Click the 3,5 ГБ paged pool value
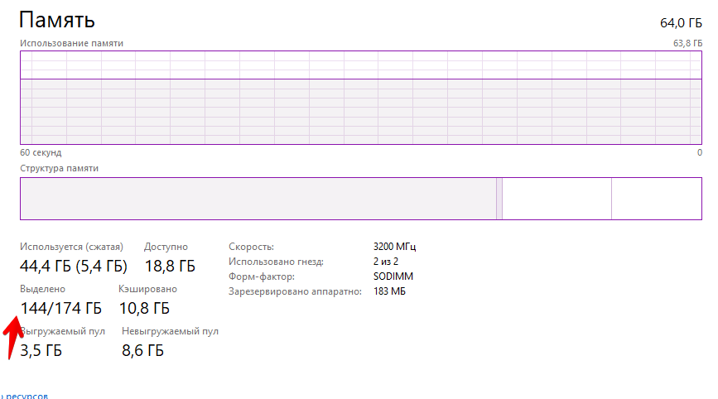The image size is (718, 399). tap(41, 350)
